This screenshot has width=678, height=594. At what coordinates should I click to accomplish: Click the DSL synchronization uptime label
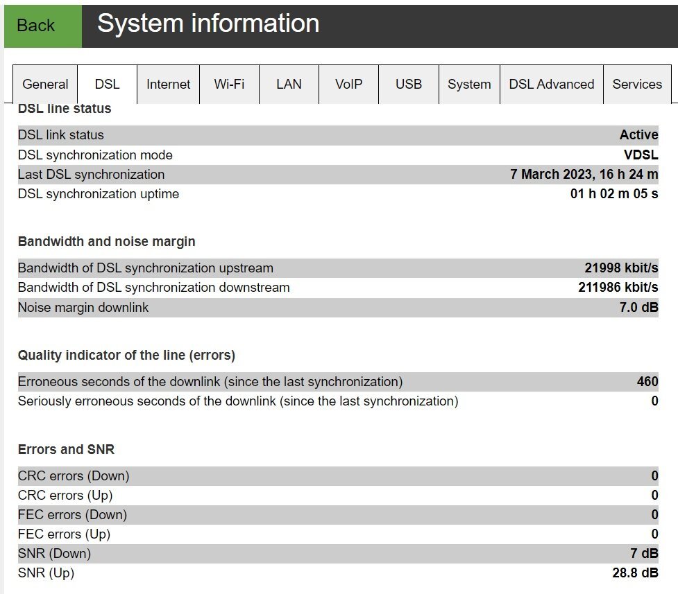coord(98,193)
